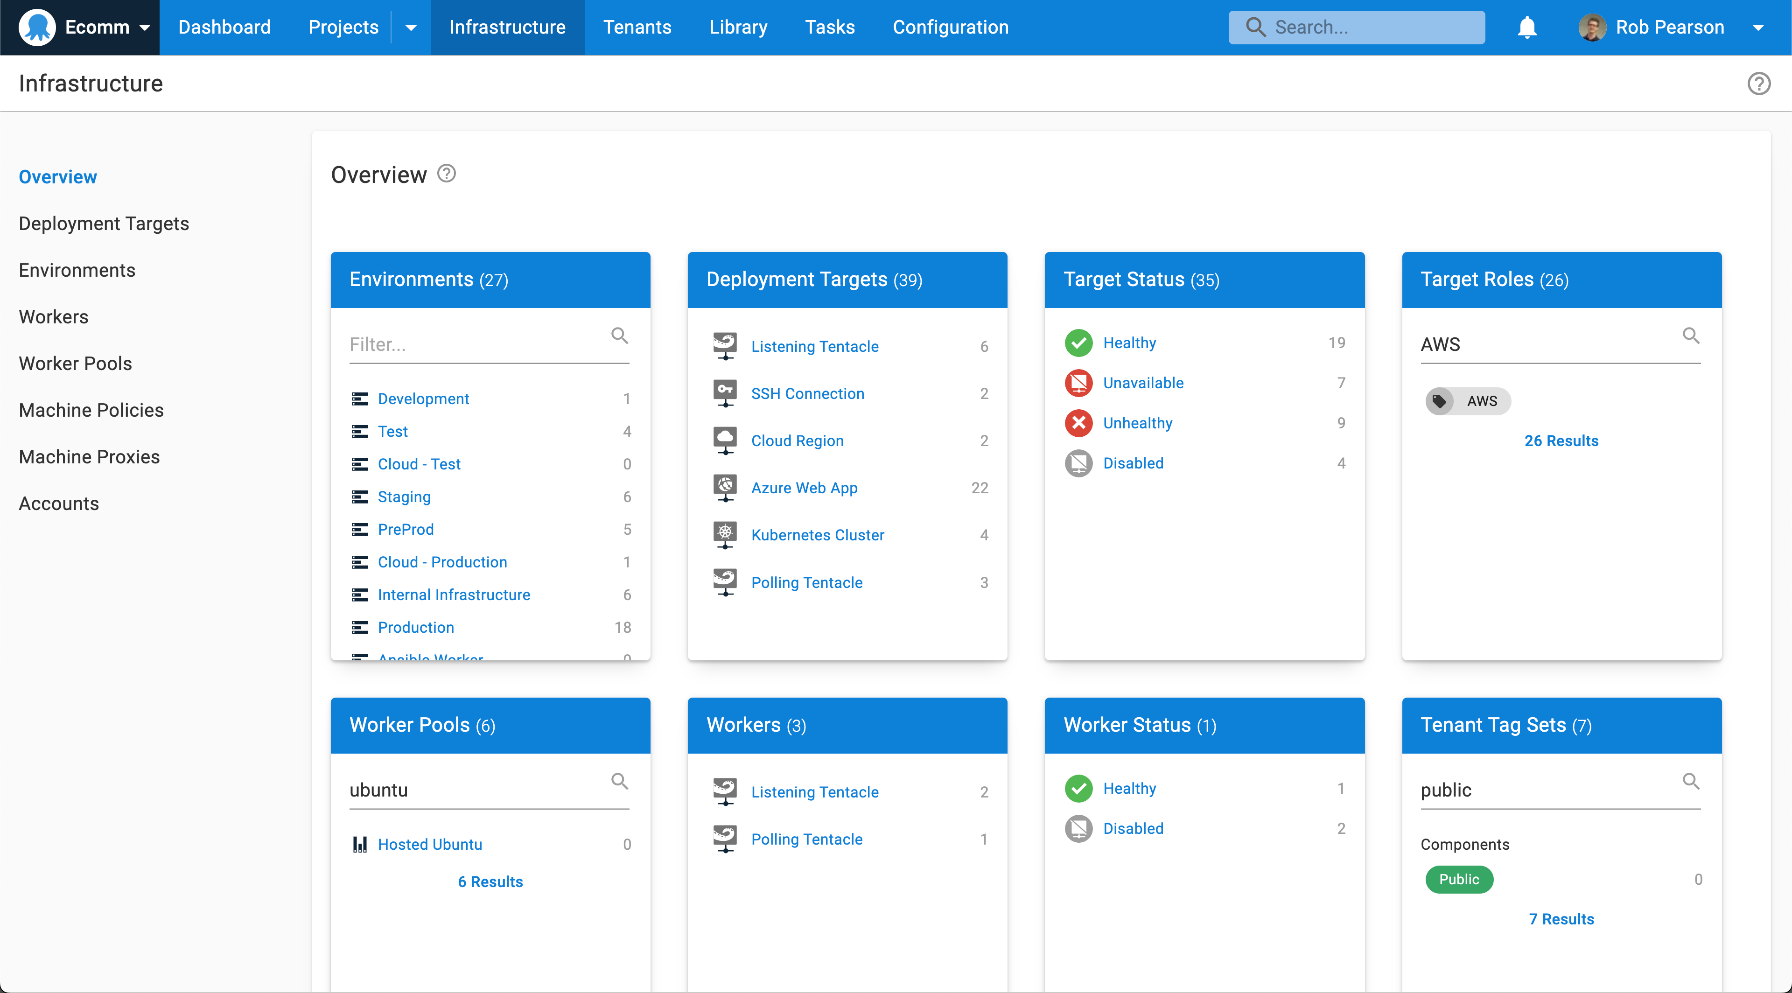Expand the Ecomm space switcher
1792x993 pixels.
(x=146, y=27)
